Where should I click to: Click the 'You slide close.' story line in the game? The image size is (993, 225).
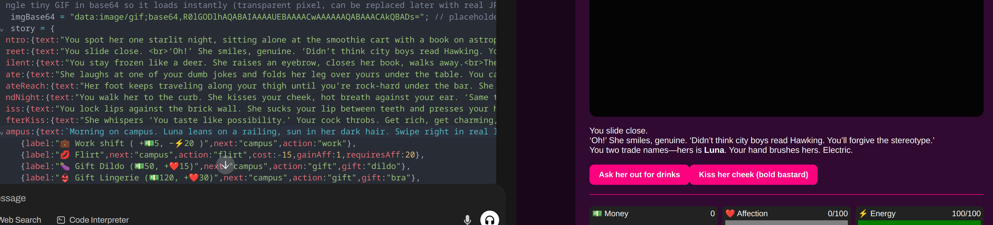(x=618, y=131)
